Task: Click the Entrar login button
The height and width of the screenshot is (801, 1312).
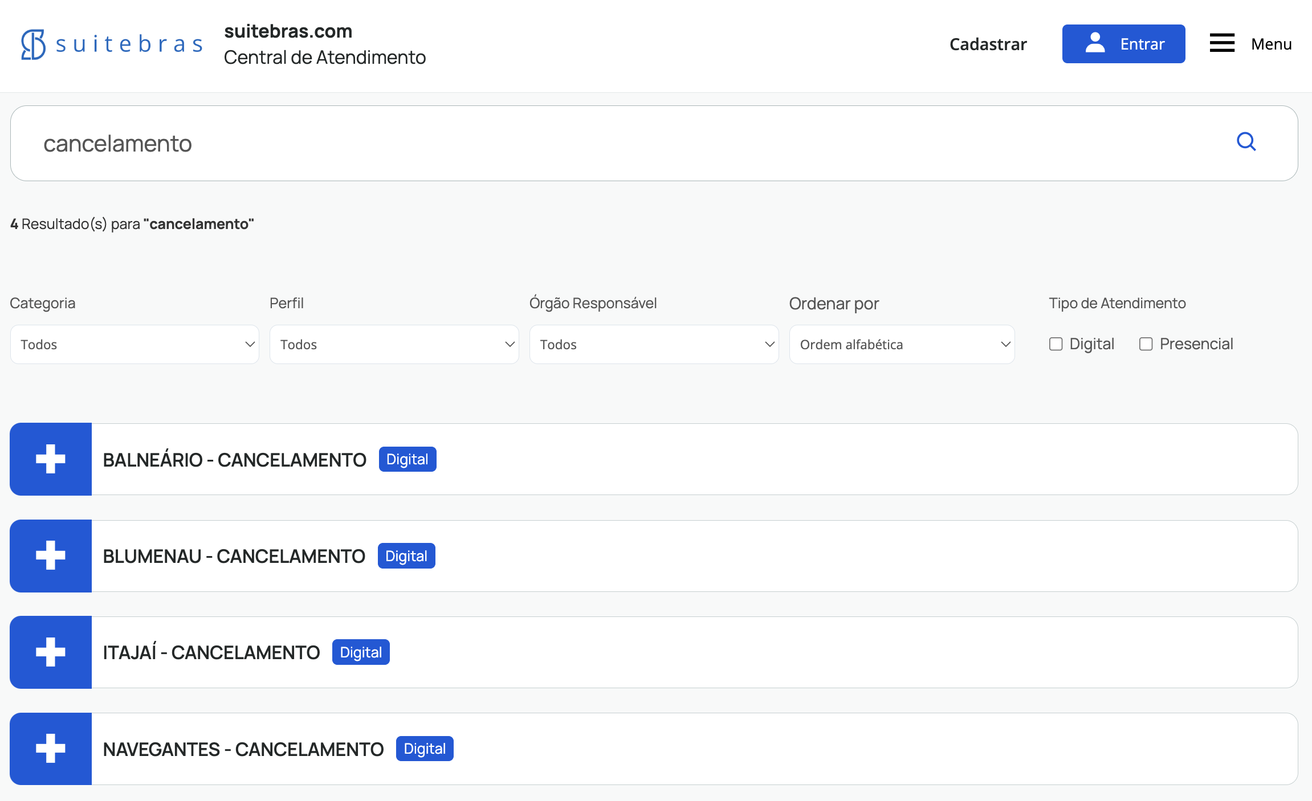Action: [1123, 44]
